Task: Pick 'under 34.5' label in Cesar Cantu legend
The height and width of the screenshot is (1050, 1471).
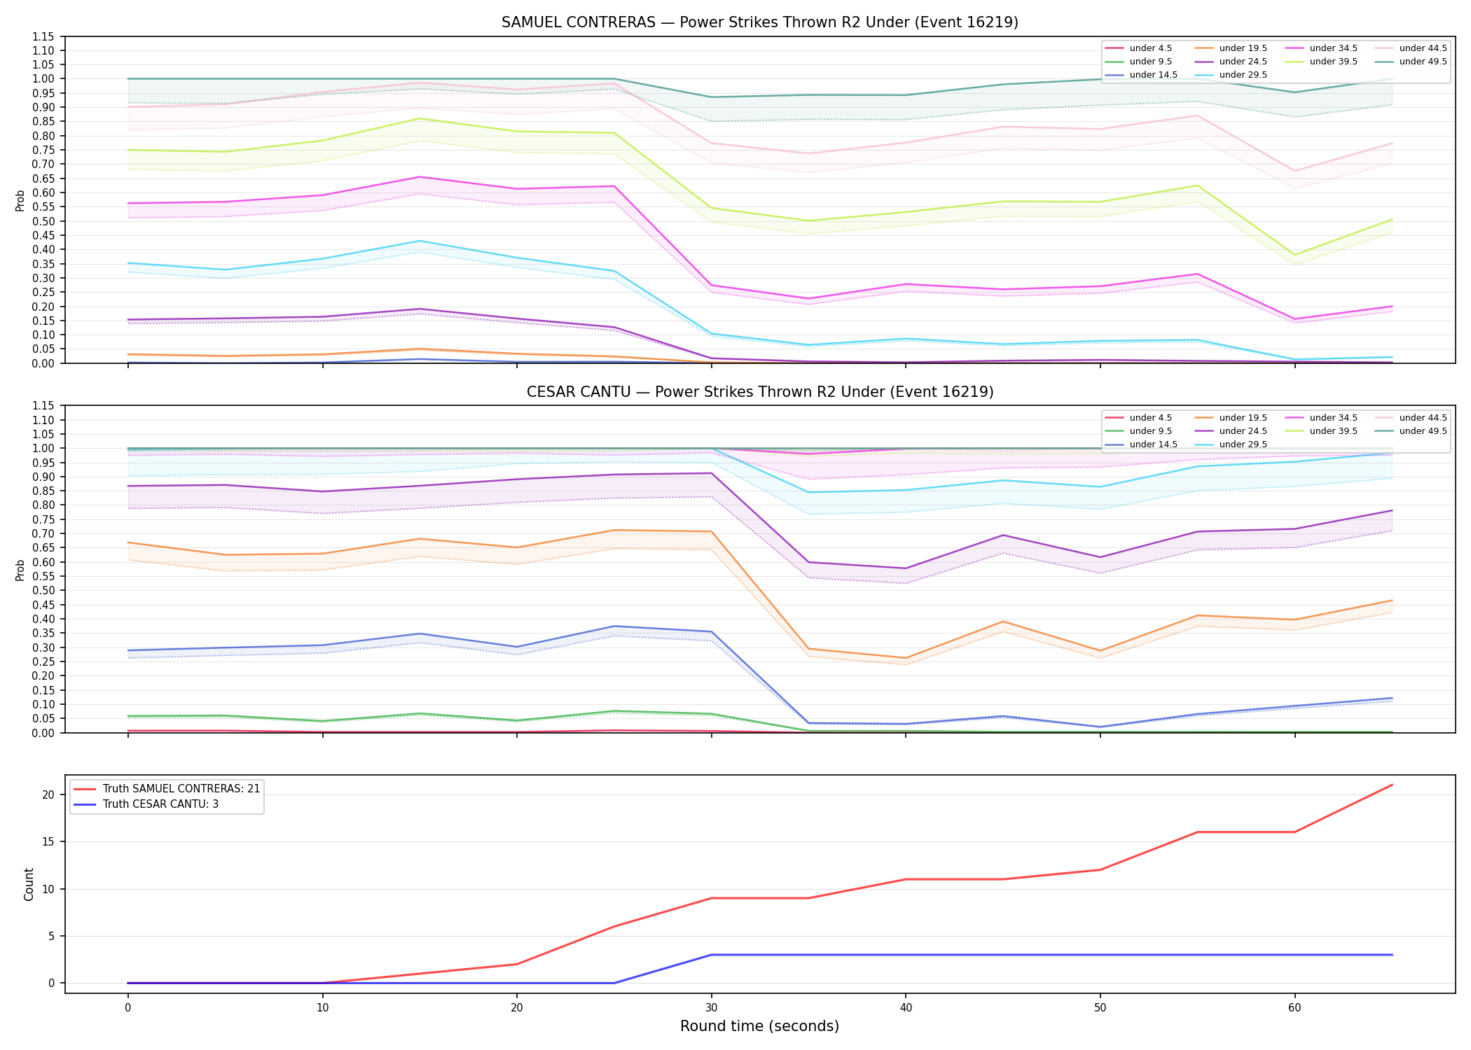Action: (x=1334, y=418)
